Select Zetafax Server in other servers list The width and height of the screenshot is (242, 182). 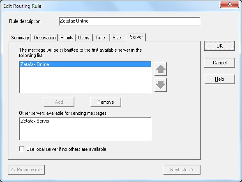85,121
